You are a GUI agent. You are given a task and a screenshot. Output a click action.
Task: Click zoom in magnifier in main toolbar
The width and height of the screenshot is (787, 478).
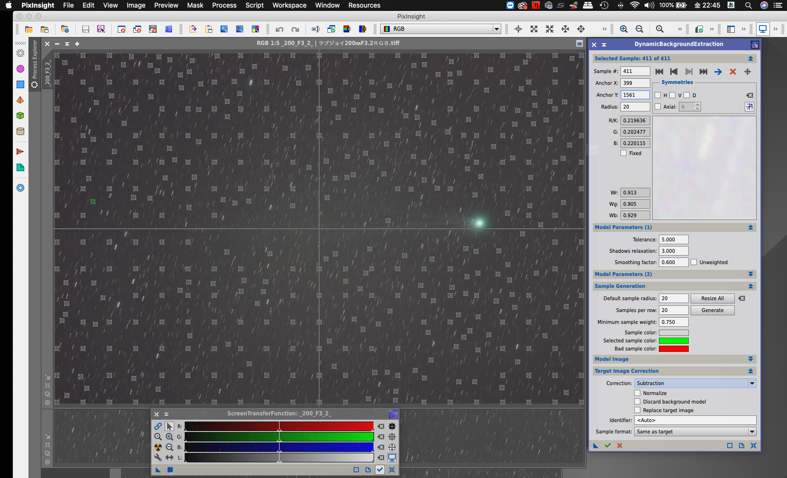click(624, 29)
